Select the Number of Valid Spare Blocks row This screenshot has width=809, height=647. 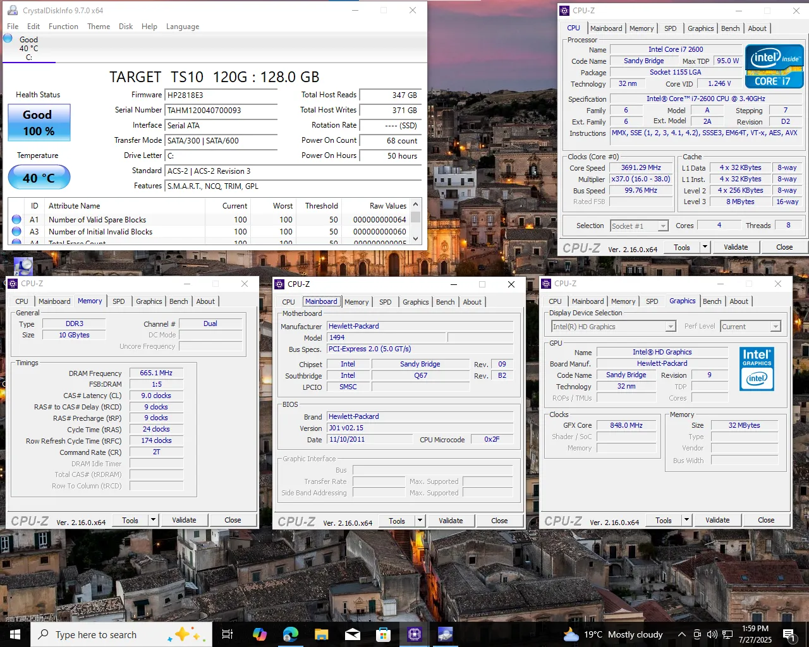[x=209, y=220]
